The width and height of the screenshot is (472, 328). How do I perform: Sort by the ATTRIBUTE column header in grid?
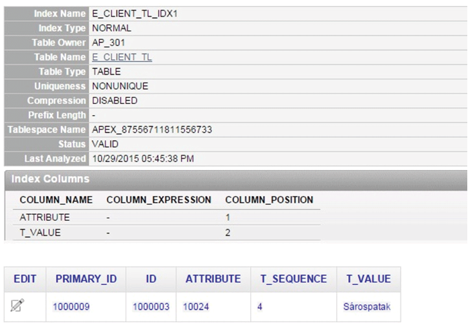pos(213,279)
